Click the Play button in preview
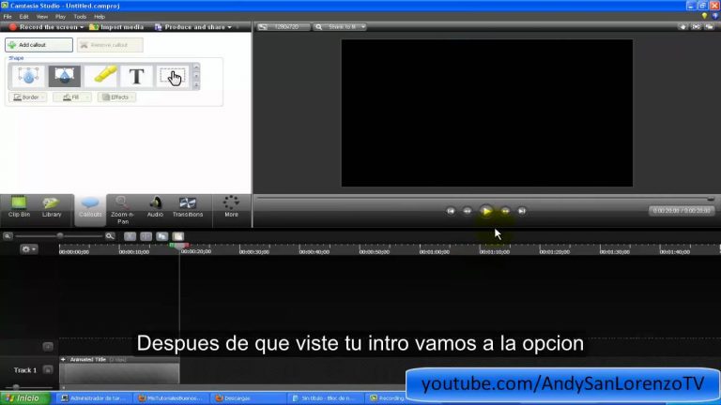This screenshot has height=405, width=721. coord(486,211)
